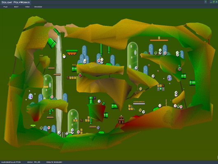Select the medkit next to marker 4
This screenshot has height=164, width=218.
[x=165, y=53]
